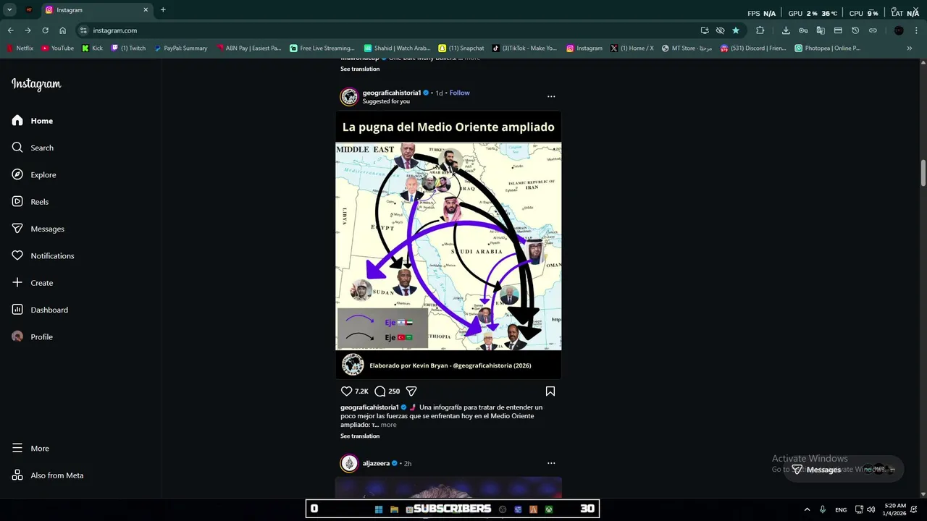The width and height of the screenshot is (927, 521).
Task: Open Notifications panel
Action: click(x=43, y=256)
